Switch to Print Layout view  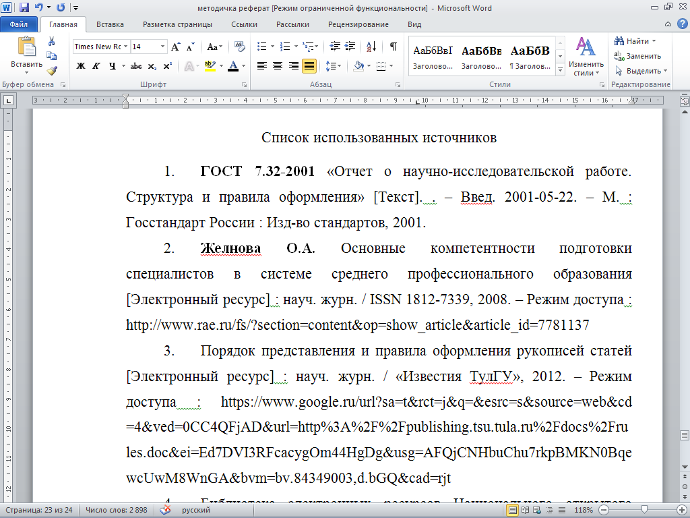tap(512, 510)
